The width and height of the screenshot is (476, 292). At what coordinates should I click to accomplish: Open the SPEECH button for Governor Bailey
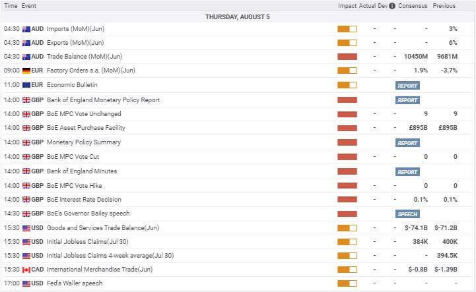(x=407, y=214)
